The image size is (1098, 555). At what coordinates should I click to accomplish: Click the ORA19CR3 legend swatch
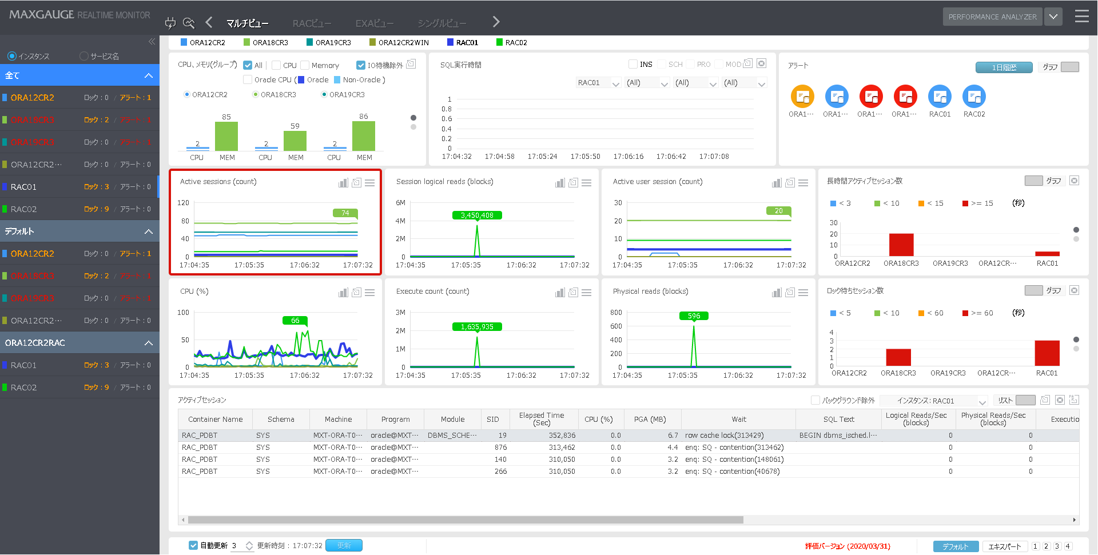pyautogui.click(x=309, y=42)
